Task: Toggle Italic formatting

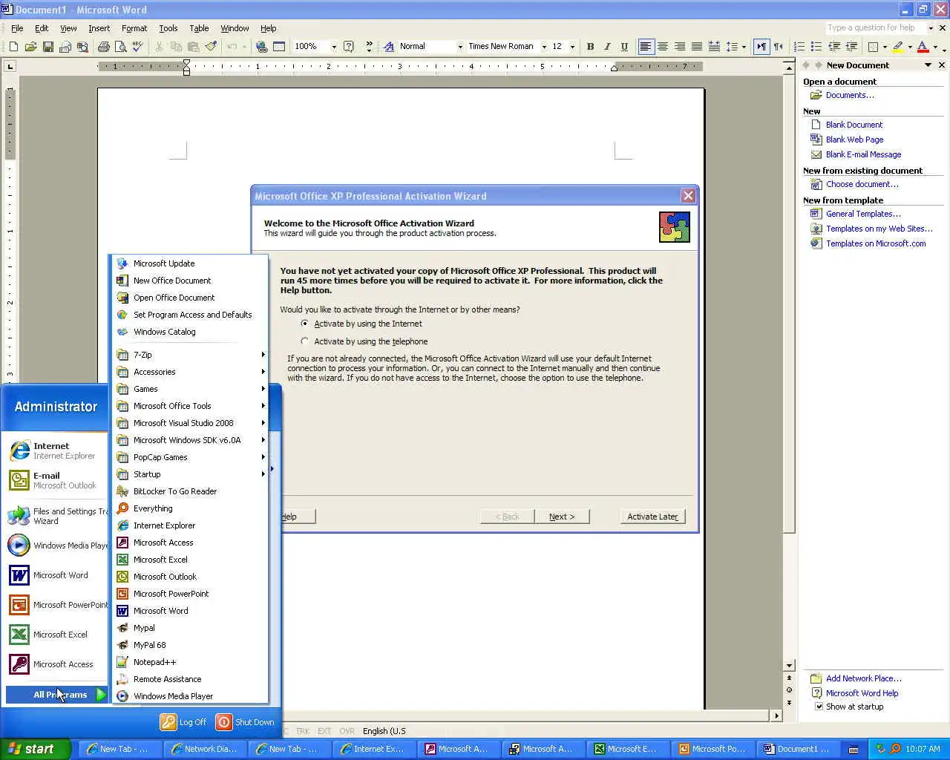Action: [x=607, y=47]
